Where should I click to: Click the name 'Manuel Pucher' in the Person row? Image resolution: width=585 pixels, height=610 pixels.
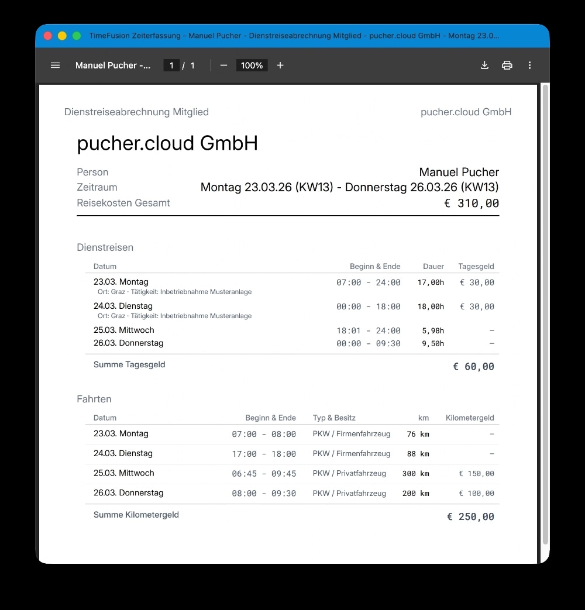[459, 172]
